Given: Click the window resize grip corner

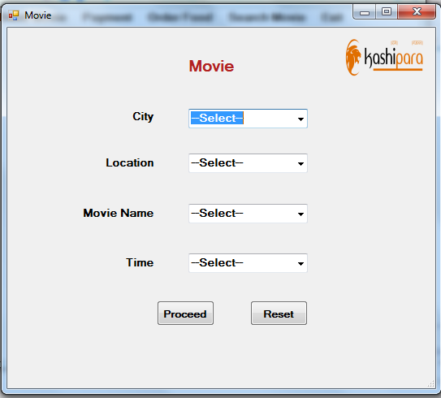Looking at the screenshot, I should coord(431,383).
